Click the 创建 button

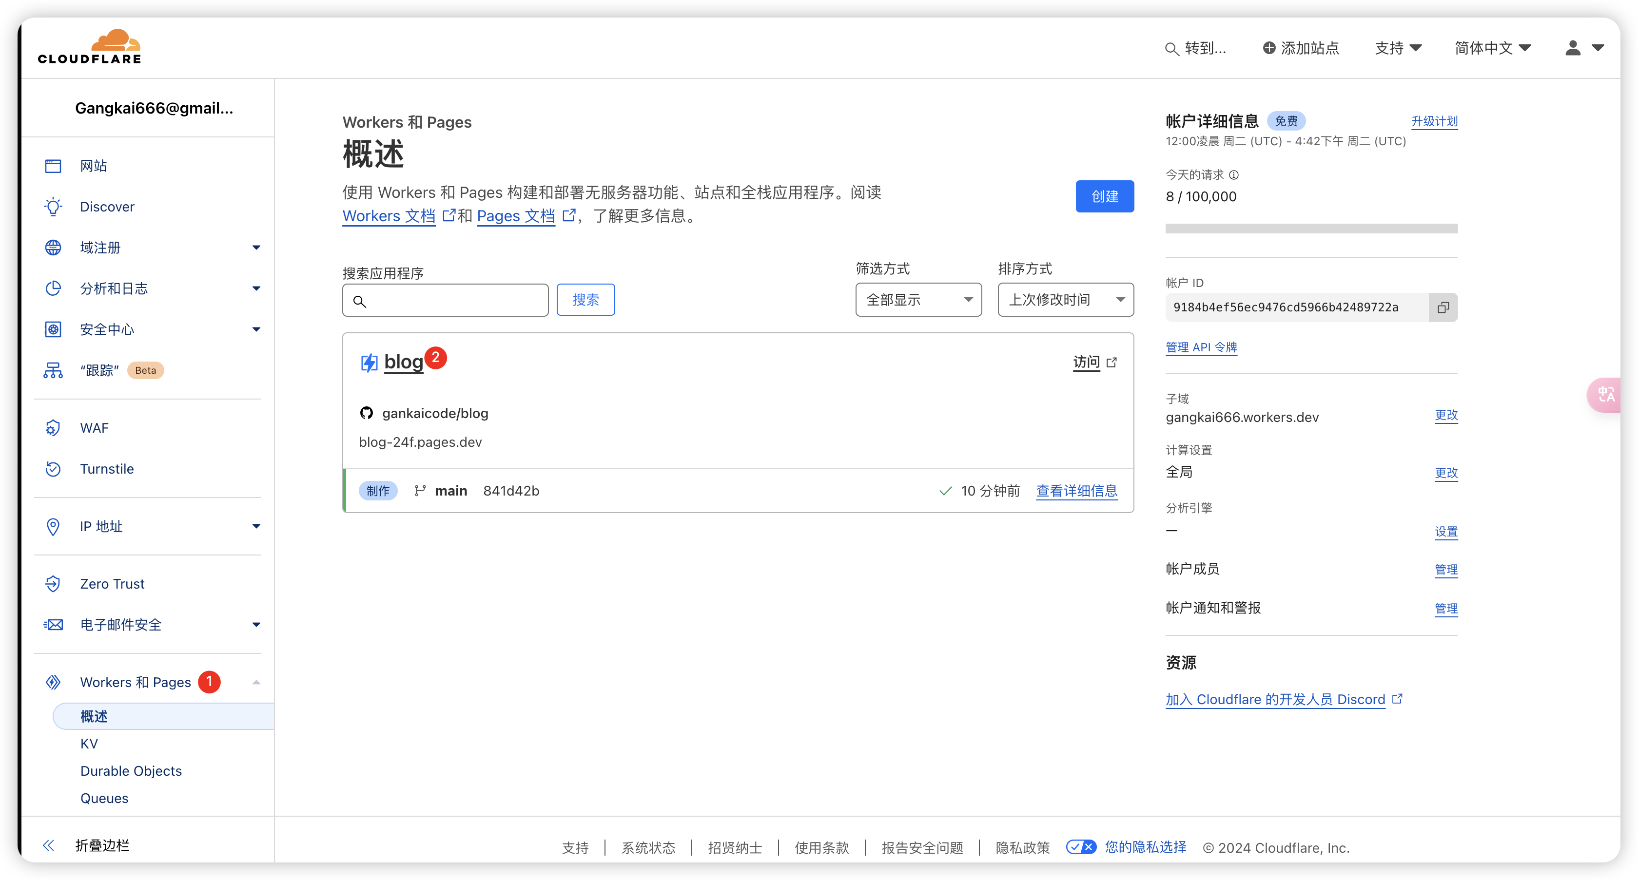tap(1105, 196)
